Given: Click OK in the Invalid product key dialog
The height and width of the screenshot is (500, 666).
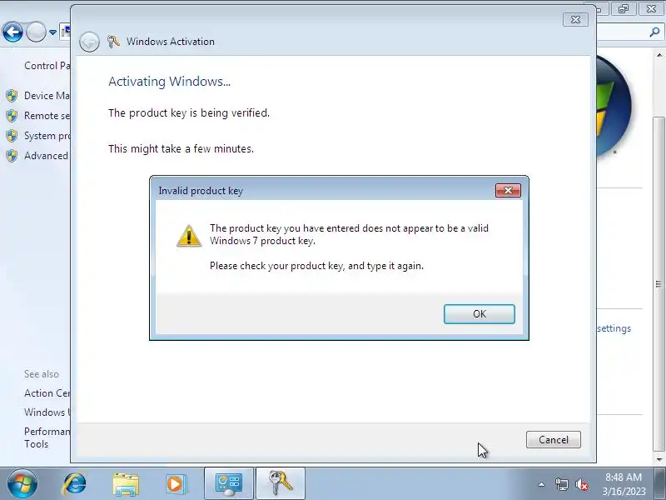Looking at the screenshot, I should point(480,314).
